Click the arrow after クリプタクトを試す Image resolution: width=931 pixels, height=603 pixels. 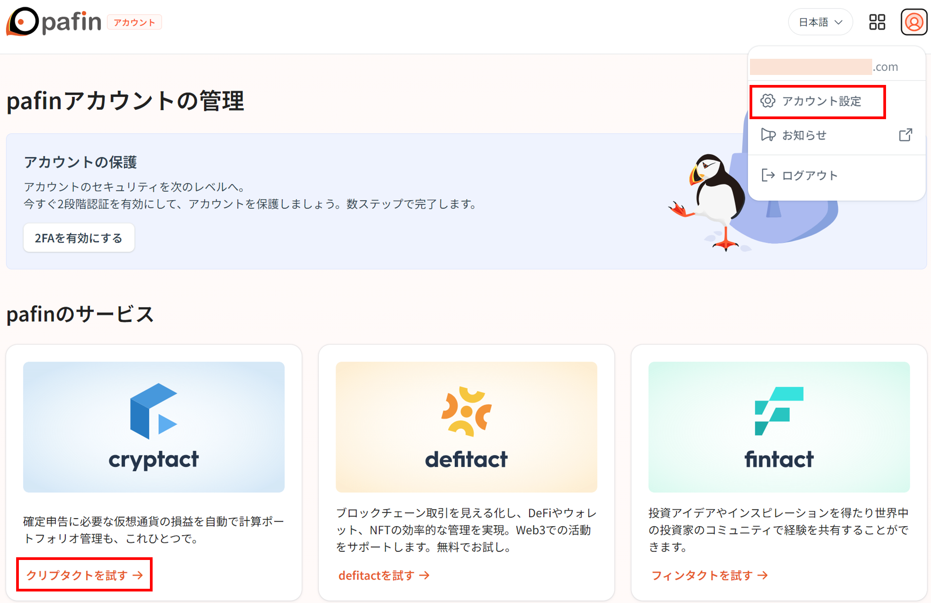138,575
